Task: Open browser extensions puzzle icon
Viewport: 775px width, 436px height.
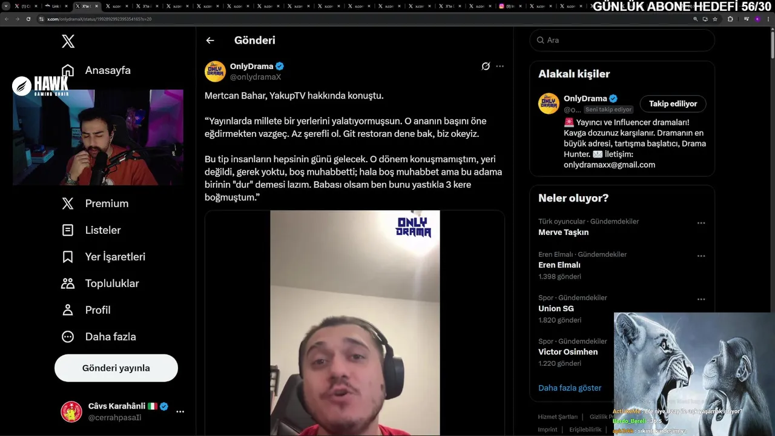Action: tap(730, 19)
